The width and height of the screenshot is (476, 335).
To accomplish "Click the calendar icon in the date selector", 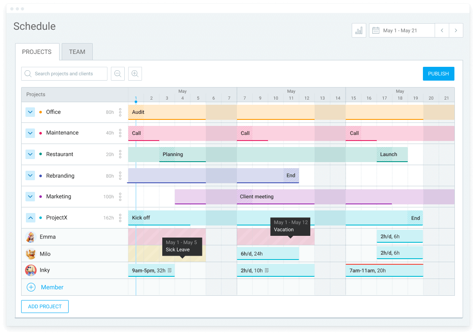I will (377, 30).
